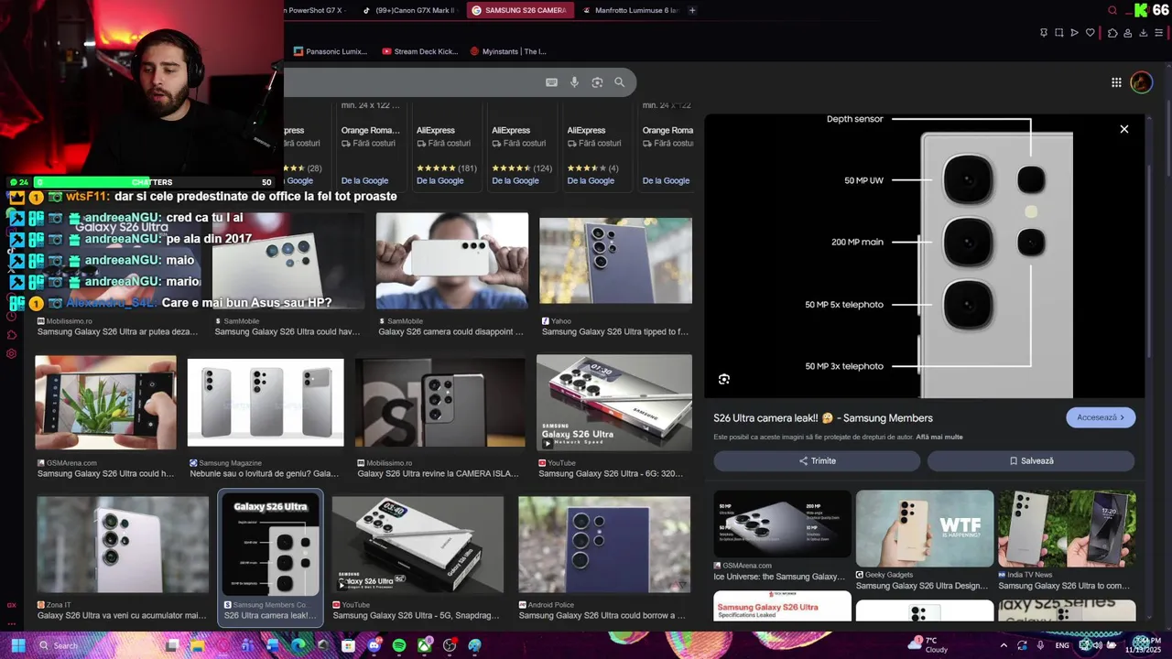The width and height of the screenshot is (1172, 659).
Task: Expand the system tray hidden icons chevron
Action: [x=1004, y=645]
